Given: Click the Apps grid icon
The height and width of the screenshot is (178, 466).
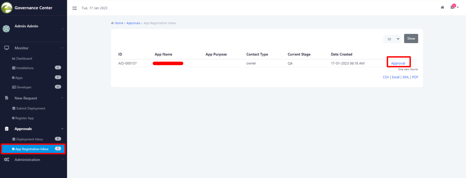Looking at the screenshot, I should tap(13, 78).
